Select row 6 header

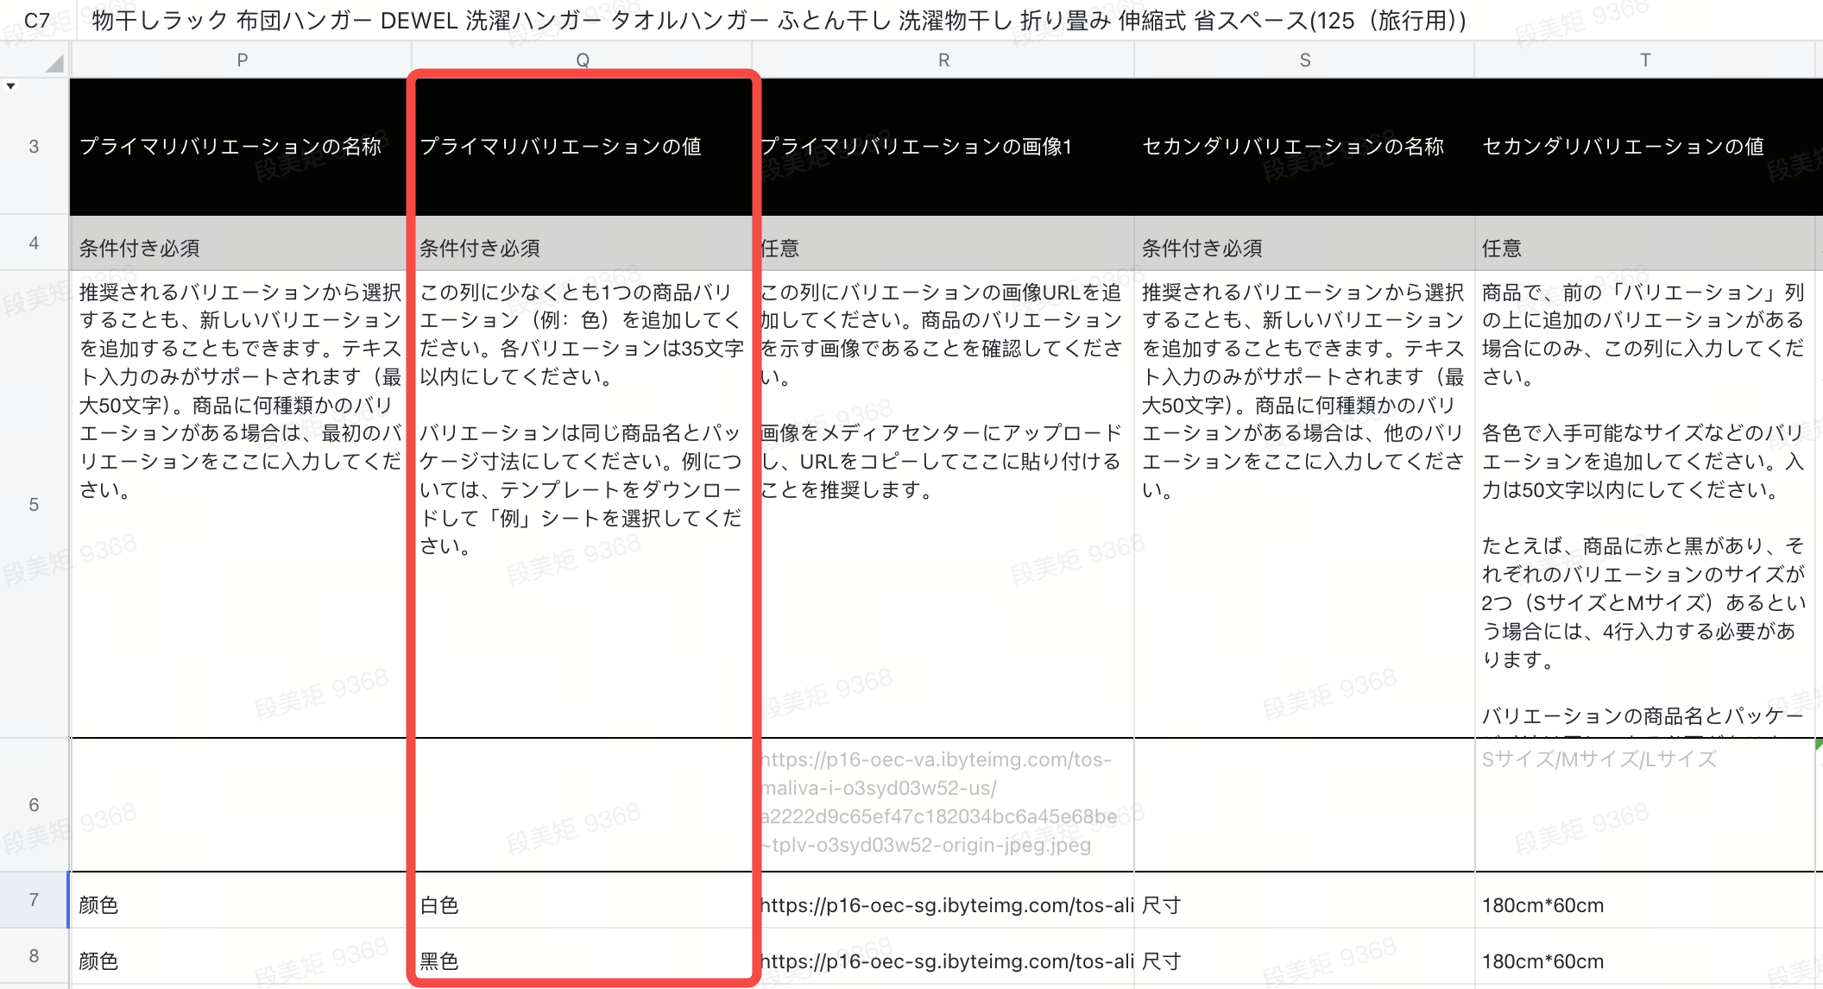pos(34,804)
